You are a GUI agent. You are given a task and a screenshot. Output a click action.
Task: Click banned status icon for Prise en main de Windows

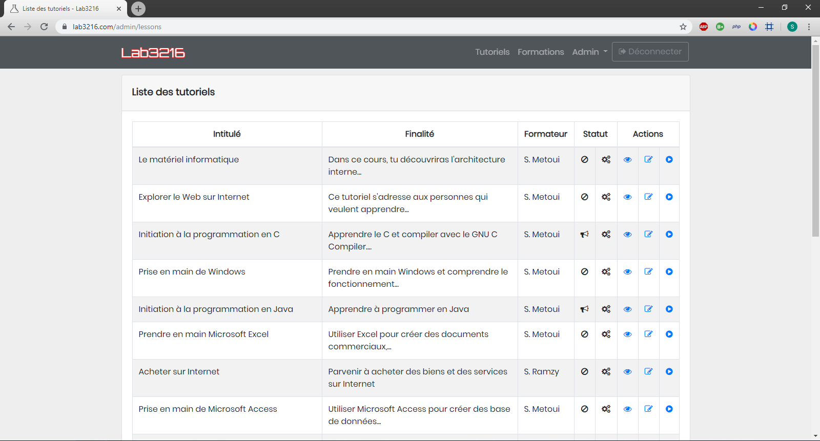(584, 272)
